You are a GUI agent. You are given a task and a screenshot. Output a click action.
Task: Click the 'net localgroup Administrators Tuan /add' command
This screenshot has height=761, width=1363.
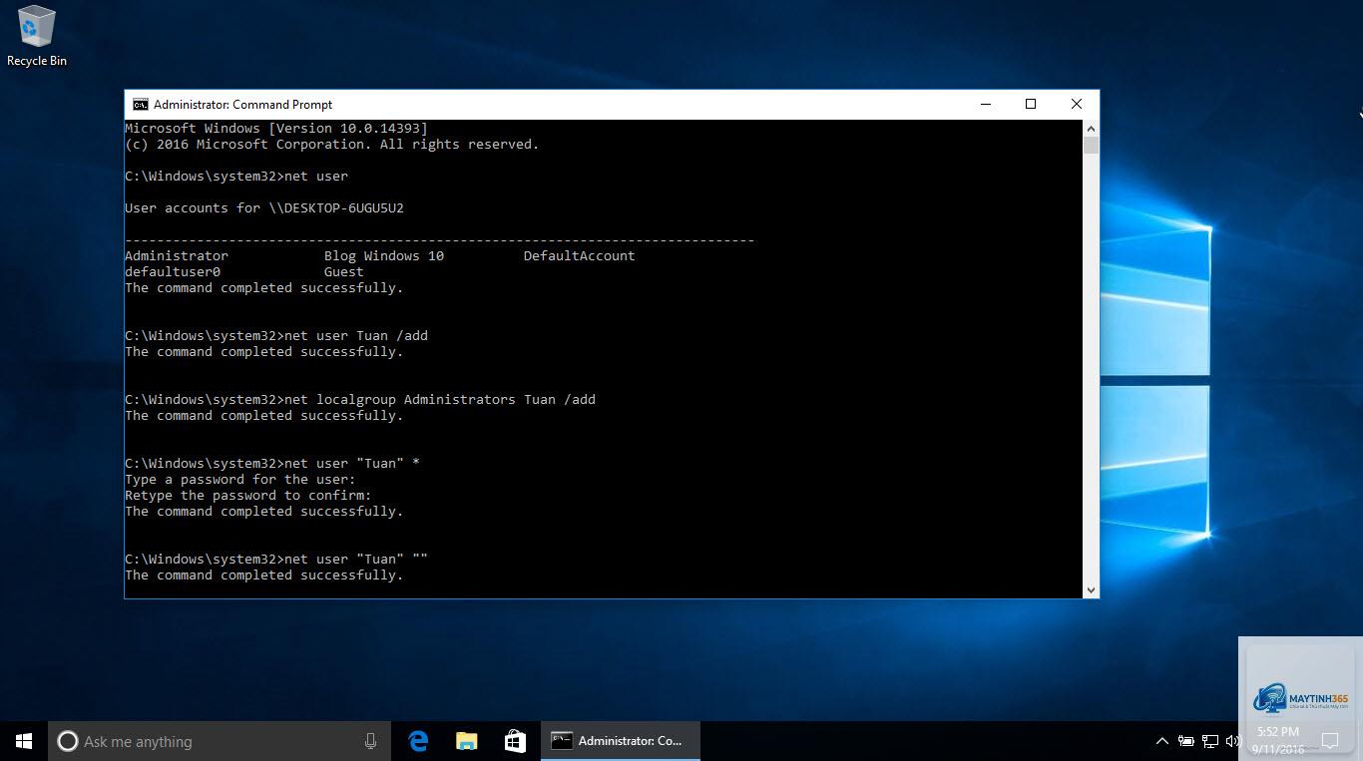point(360,400)
